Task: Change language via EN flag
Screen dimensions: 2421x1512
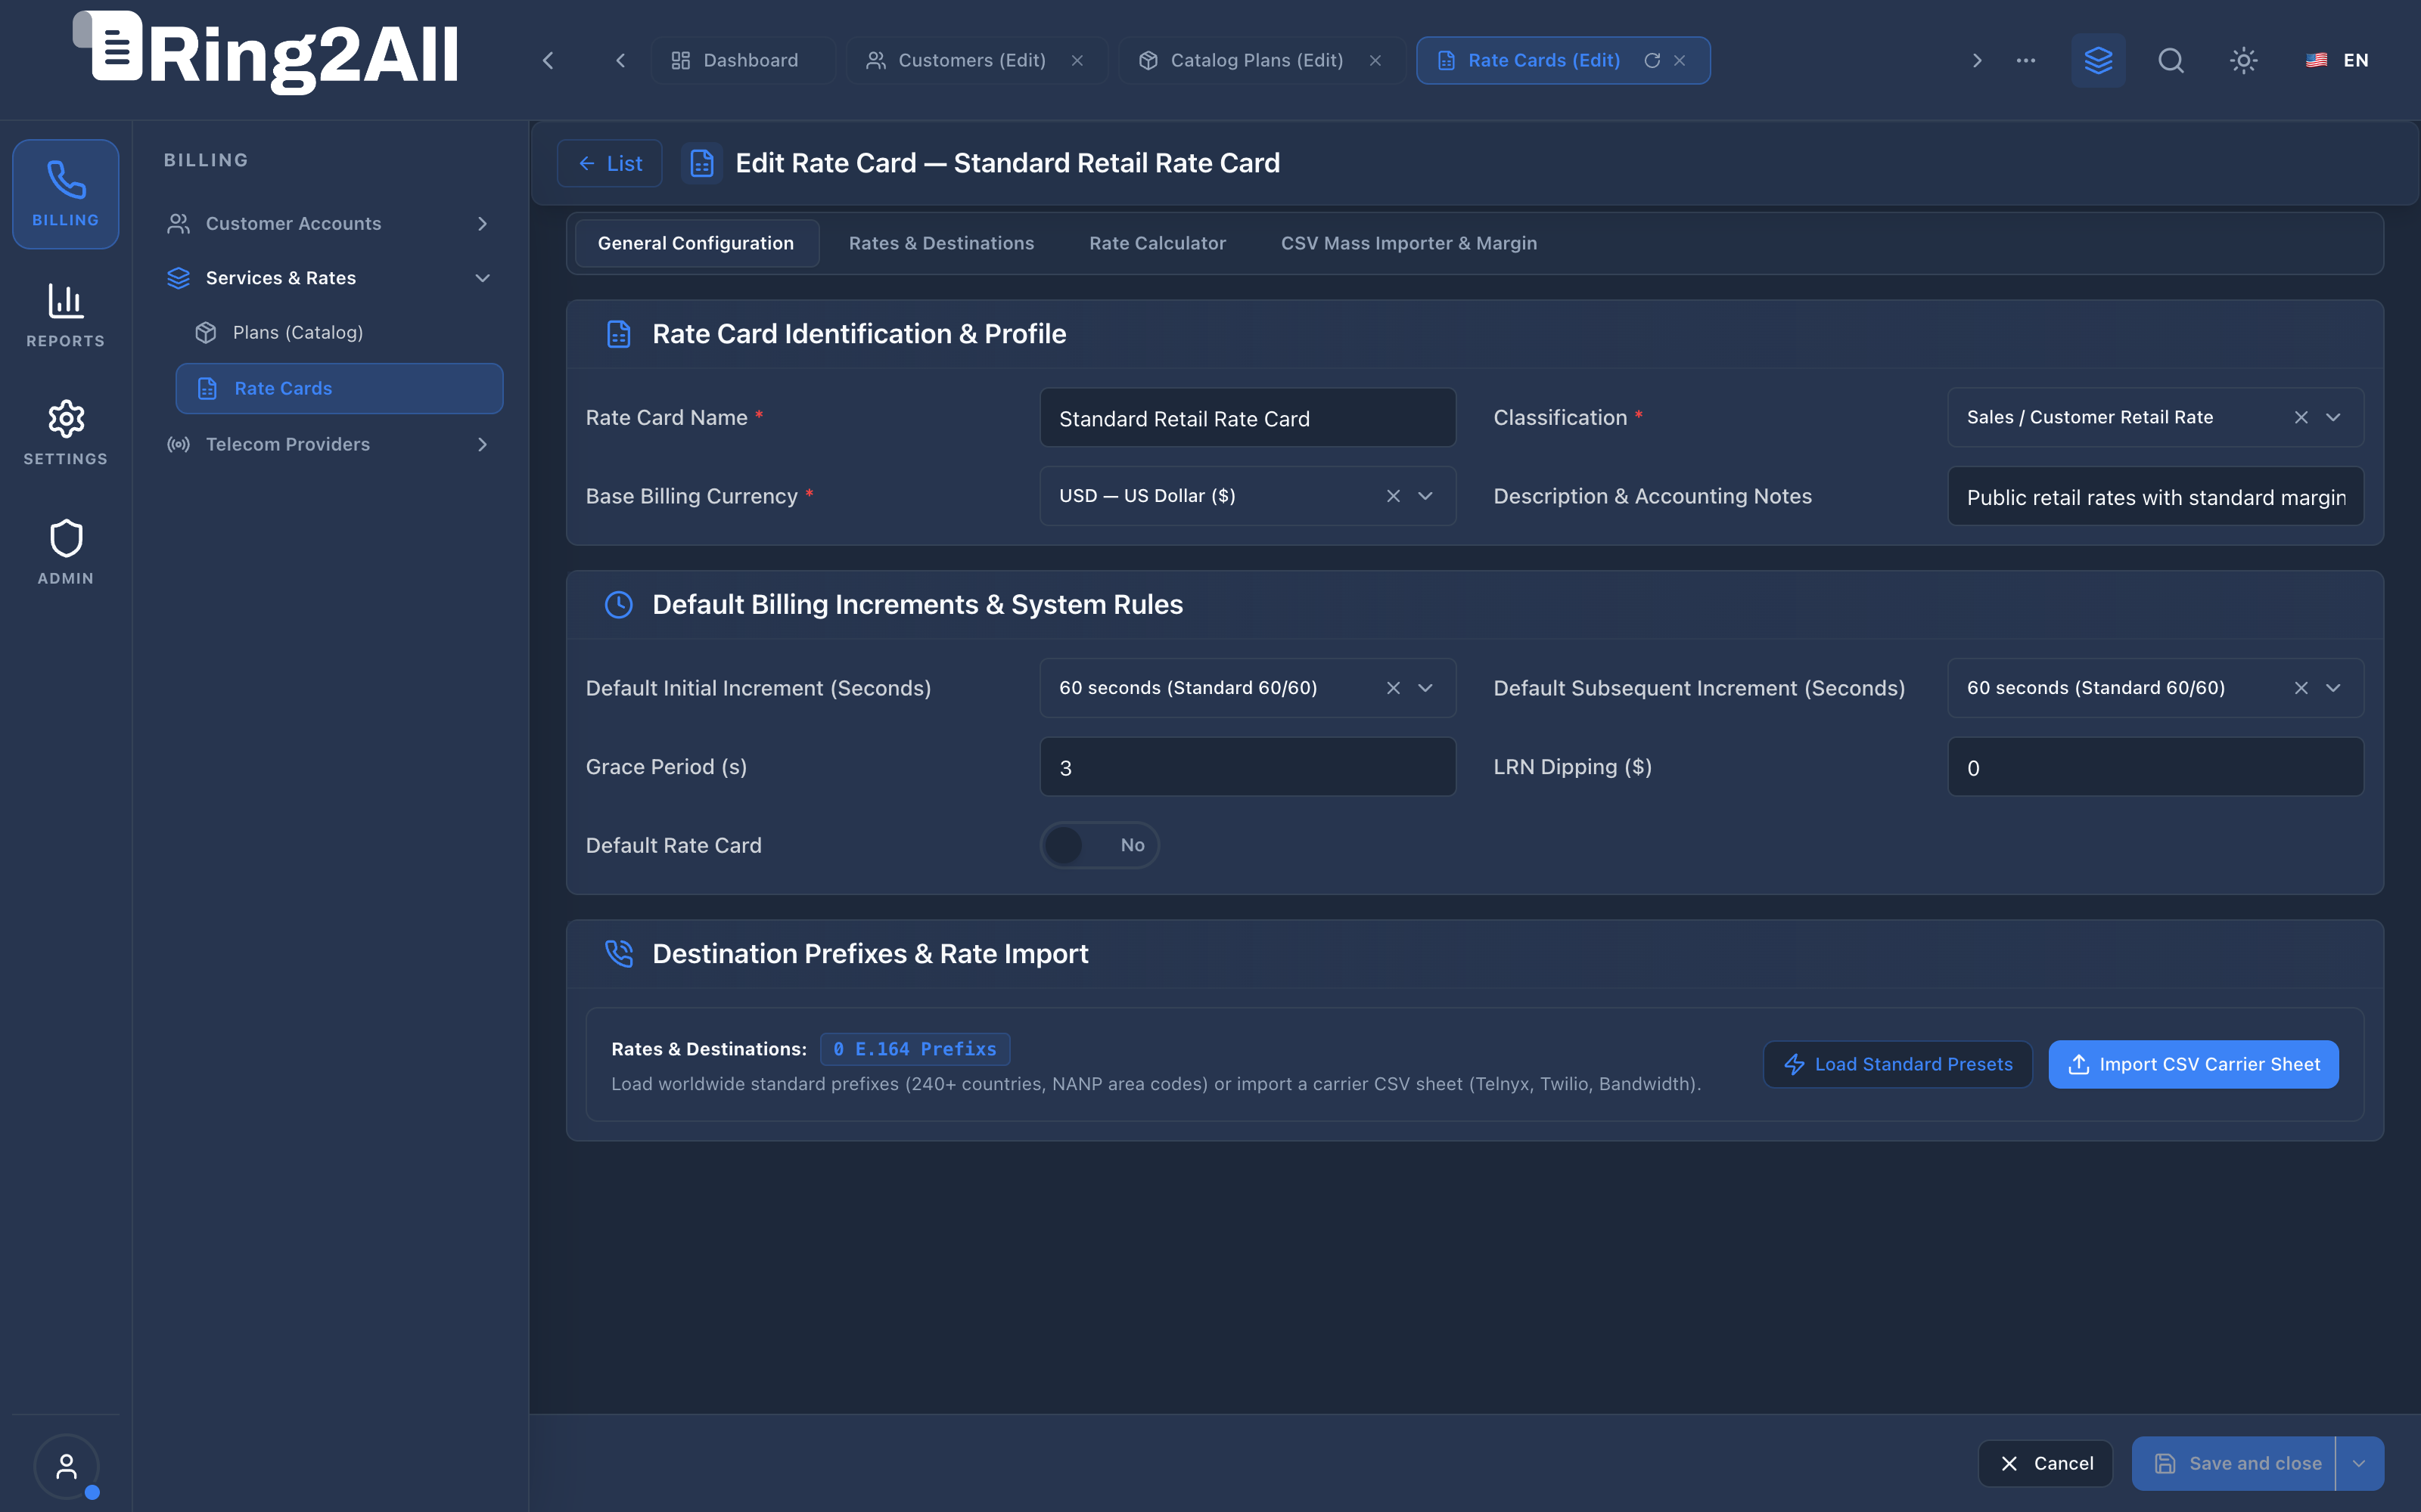Action: tap(2337, 60)
